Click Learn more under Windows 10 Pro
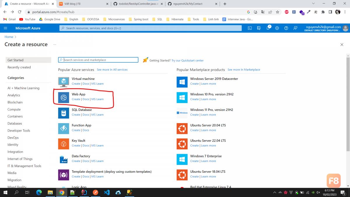 click(x=208, y=99)
